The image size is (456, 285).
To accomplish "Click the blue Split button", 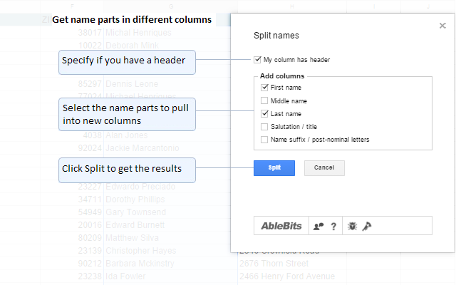I will (274, 168).
